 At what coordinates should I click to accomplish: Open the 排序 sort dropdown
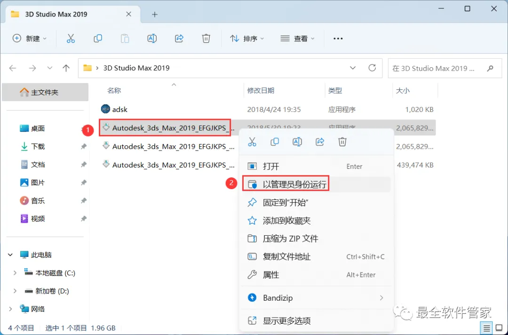247,39
